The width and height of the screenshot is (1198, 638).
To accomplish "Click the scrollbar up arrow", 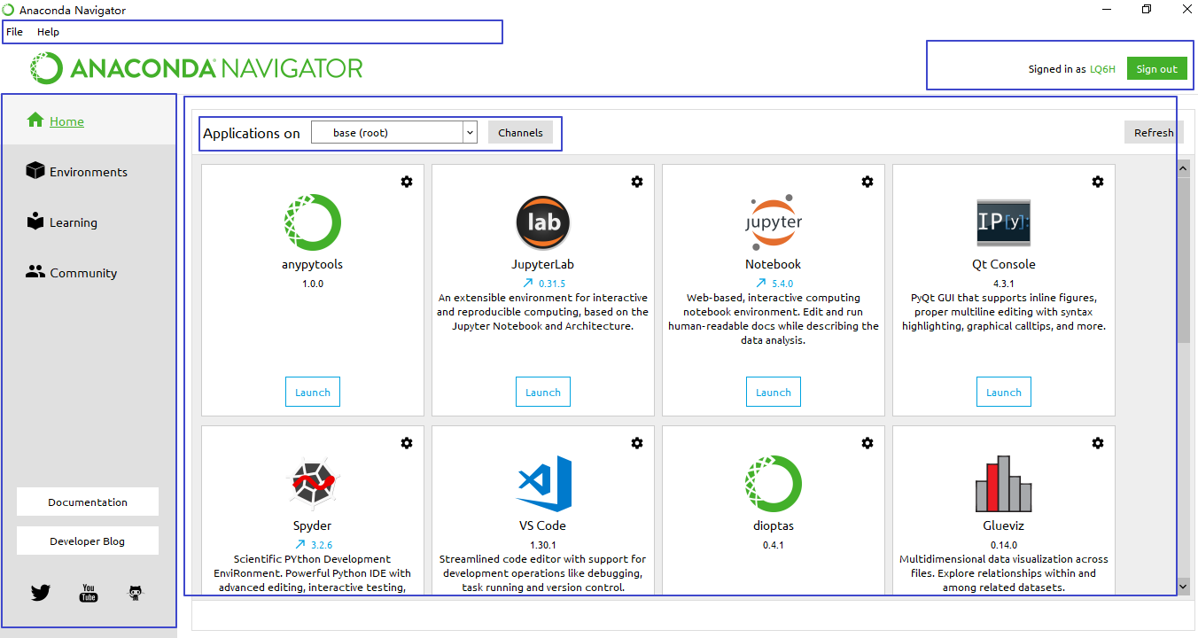I will click(1183, 167).
